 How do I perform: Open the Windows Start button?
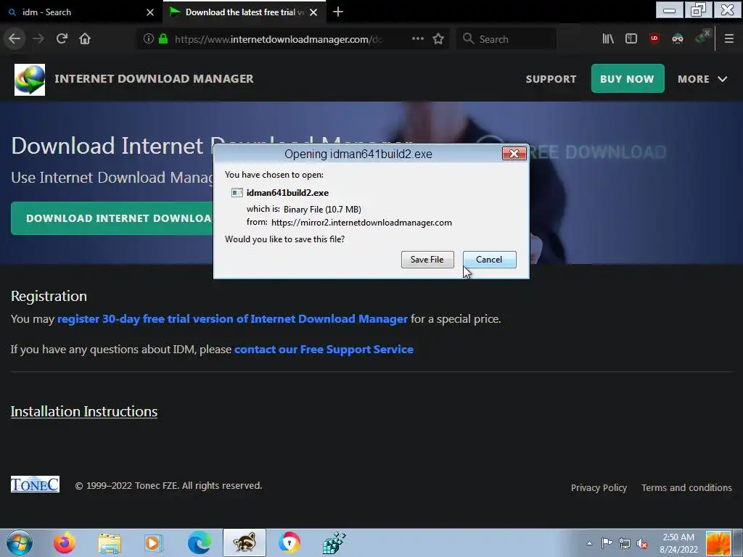point(20,542)
